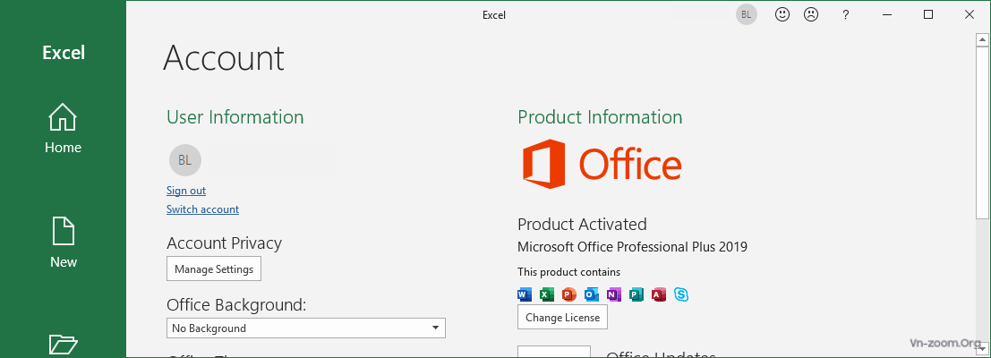Click the Open folder icon in sidebar
Viewport: 991px width, 358px height.
click(x=64, y=344)
